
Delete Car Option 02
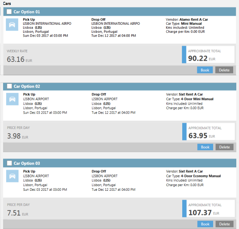224,147
